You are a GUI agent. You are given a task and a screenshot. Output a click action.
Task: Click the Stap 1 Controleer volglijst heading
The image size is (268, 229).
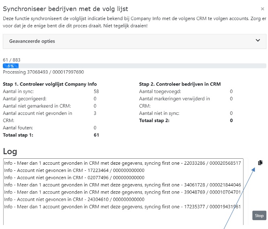[50, 84]
